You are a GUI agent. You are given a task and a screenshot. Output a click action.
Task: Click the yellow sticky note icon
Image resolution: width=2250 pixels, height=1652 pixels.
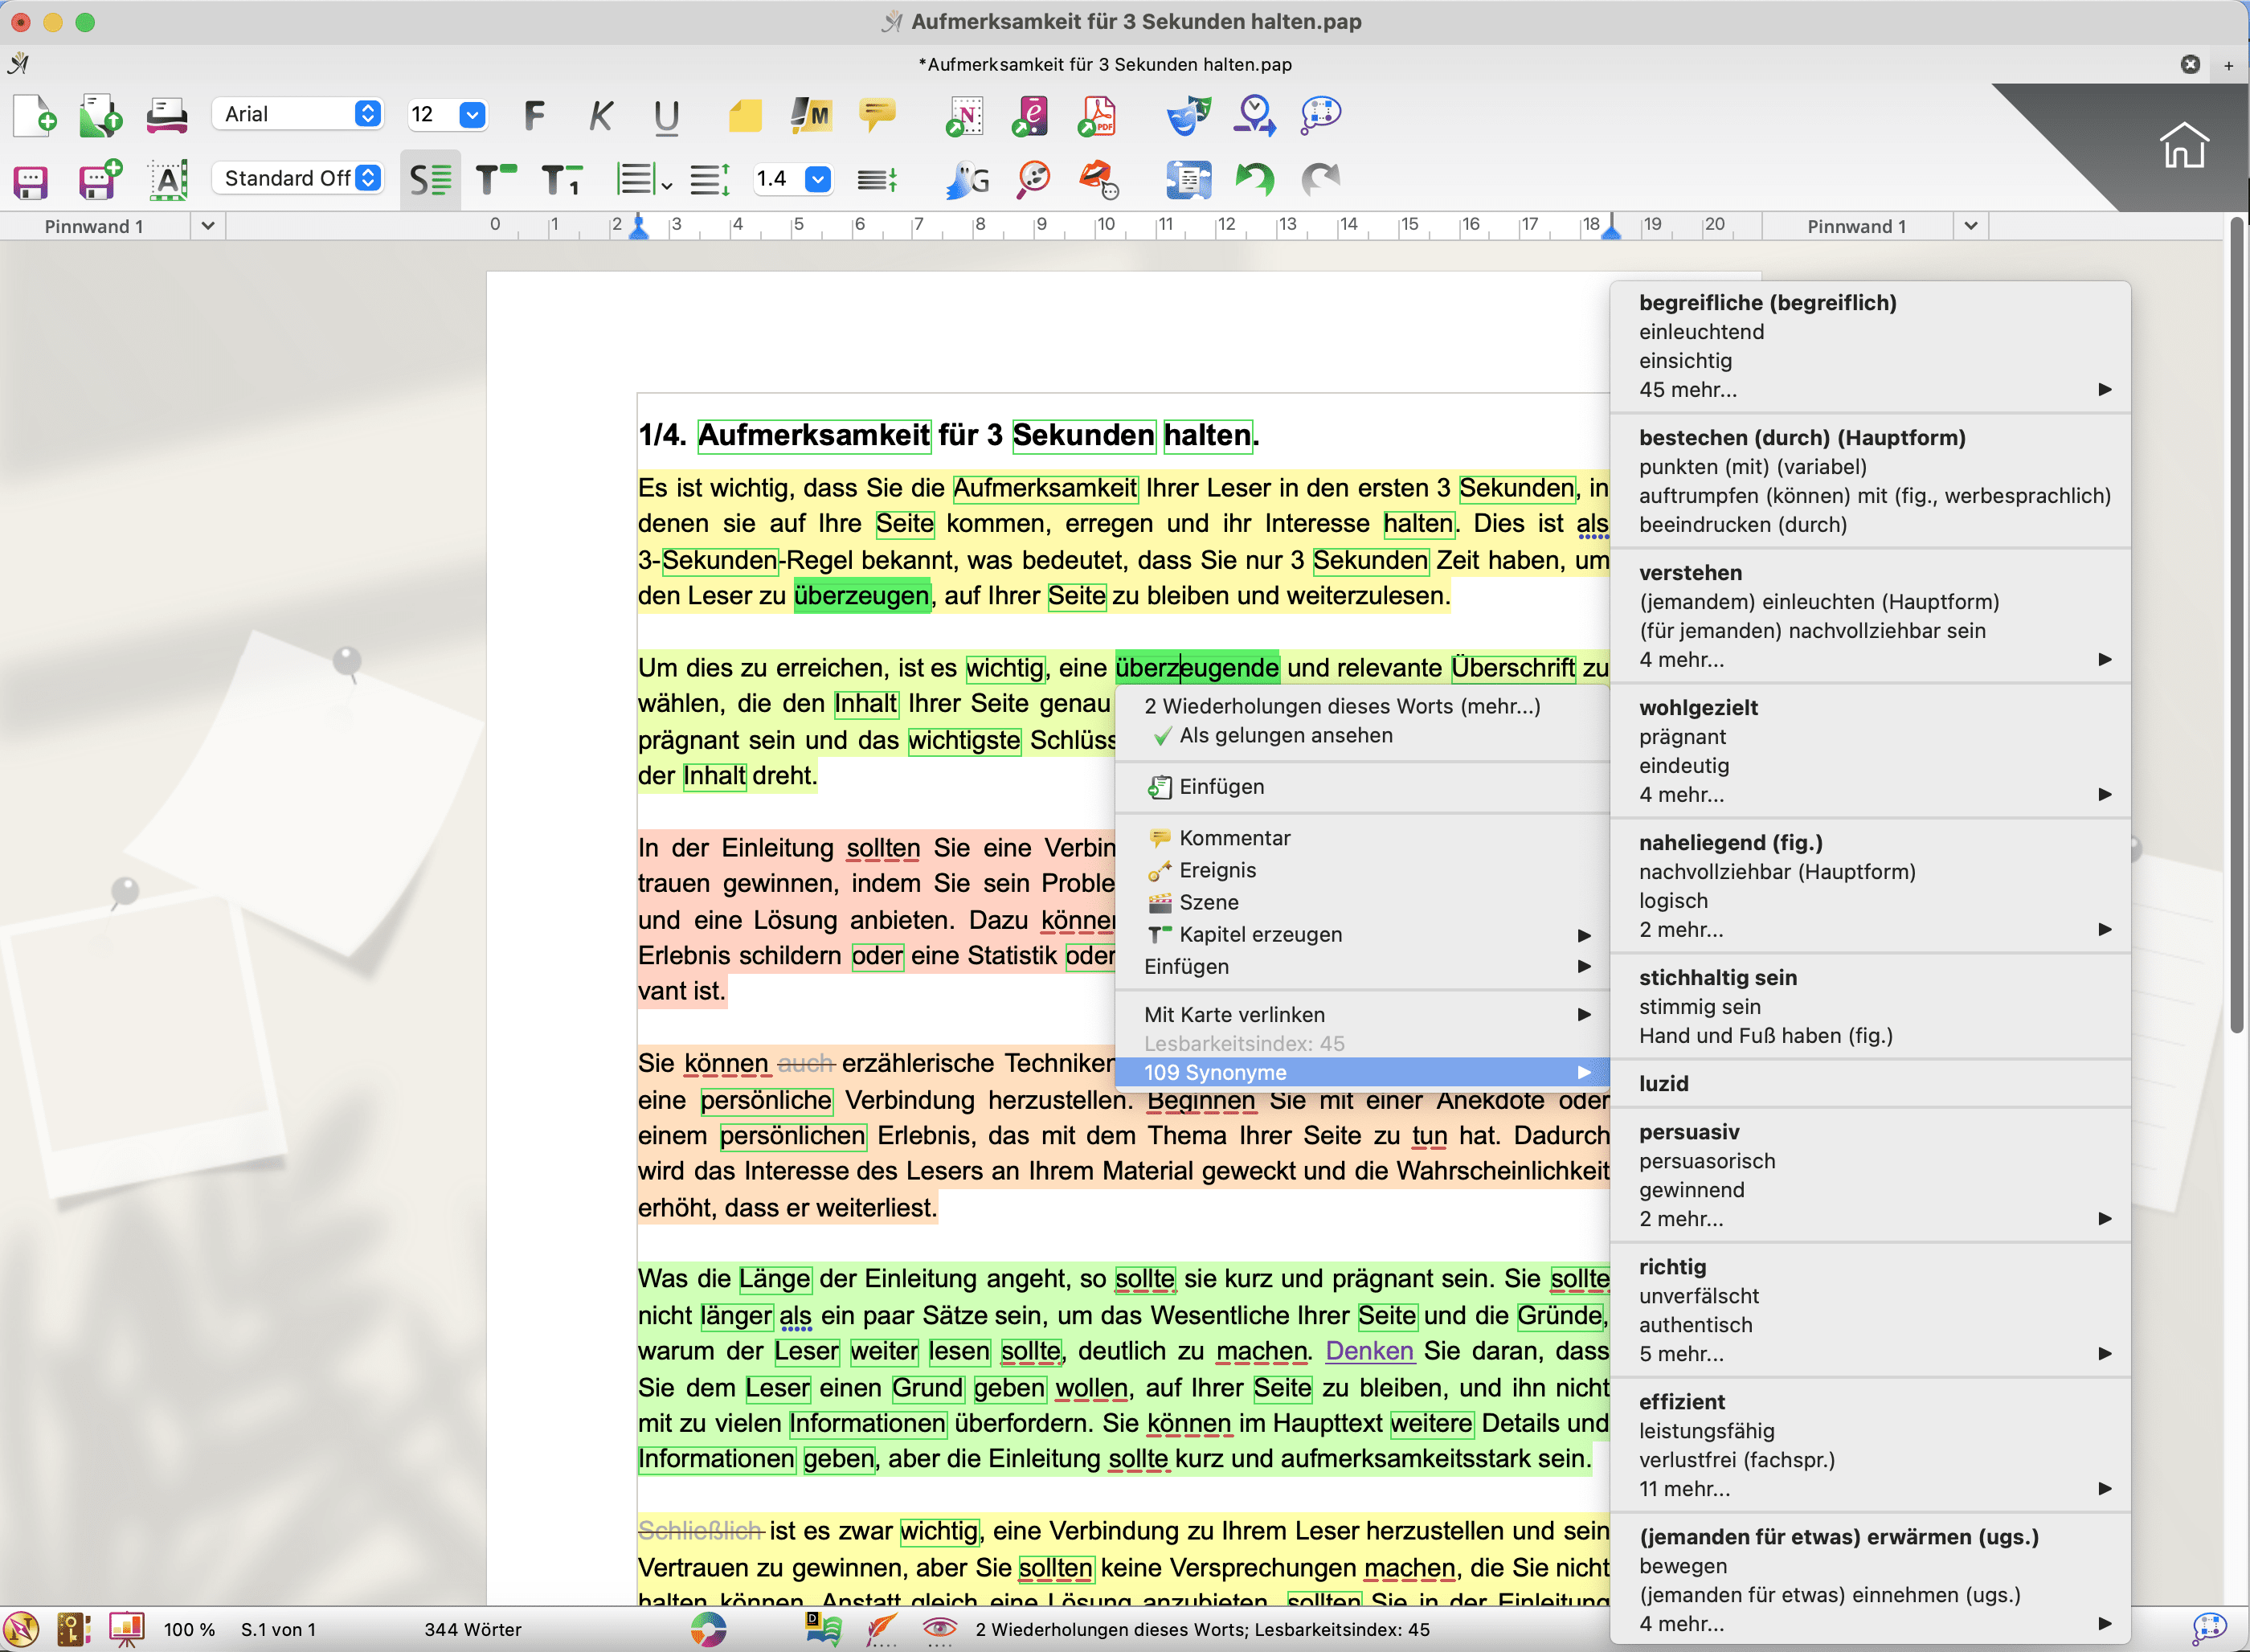click(744, 116)
